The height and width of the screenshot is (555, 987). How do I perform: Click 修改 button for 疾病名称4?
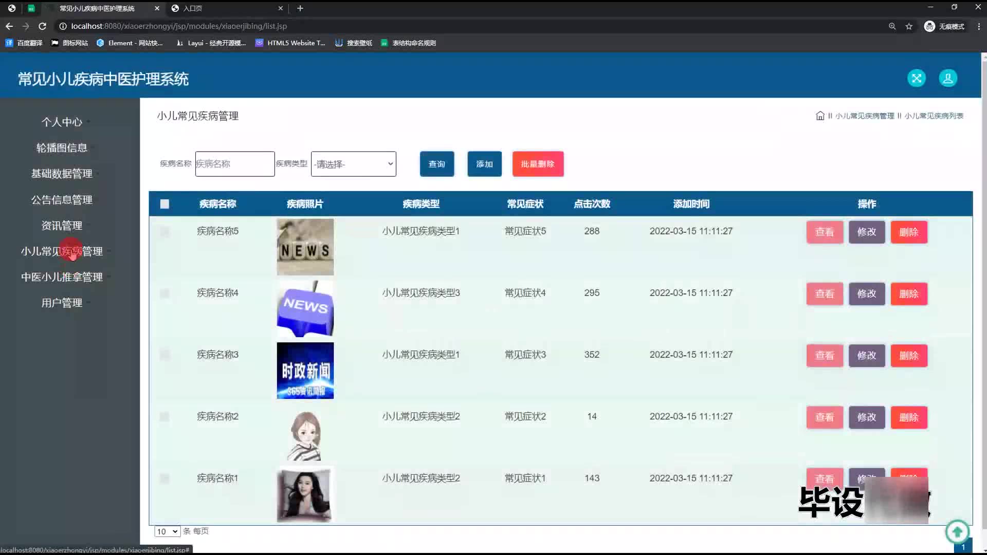coord(866,294)
